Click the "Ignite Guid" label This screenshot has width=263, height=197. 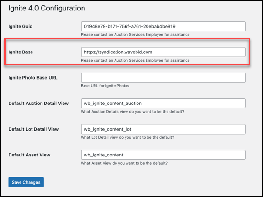21,27
